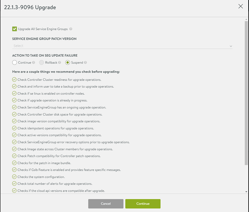This screenshot has height=212, width=249.
Task: Uncheck Upgrade All Service Engine Groups checkbox
Action: tap(15, 29)
